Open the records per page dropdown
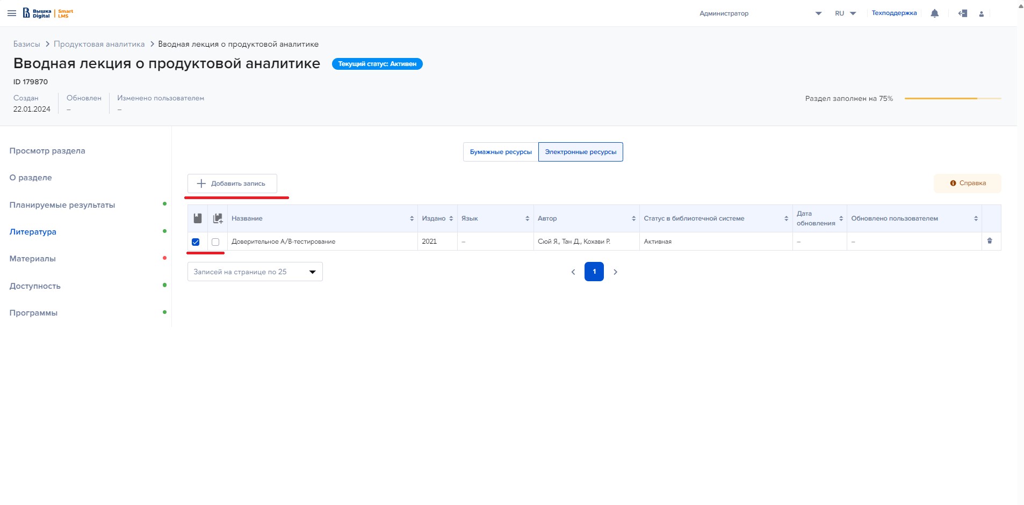1024x505 pixels. [255, 272]
